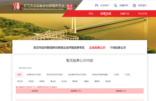Choose the 江岸区 district filter

click(116, 75)
